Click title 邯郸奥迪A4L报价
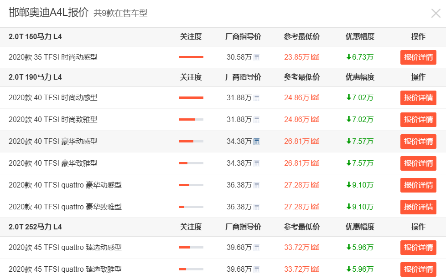 49,12
